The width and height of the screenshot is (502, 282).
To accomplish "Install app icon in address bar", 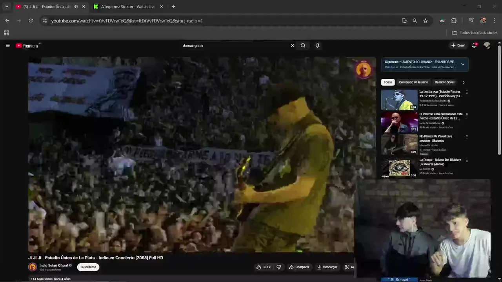I will pos(404,21).
